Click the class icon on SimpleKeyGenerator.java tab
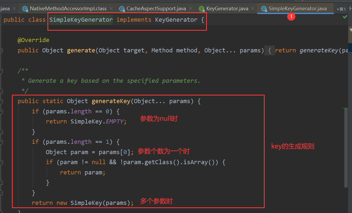352x213 pixels. click(x=264, y=8)
